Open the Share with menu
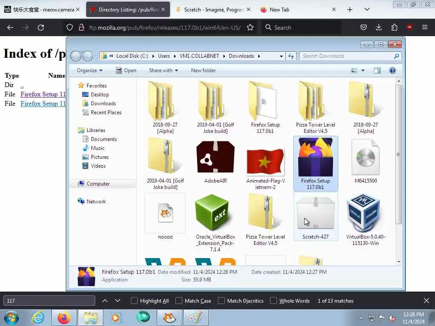The height and width of the screenshot is (326, 435). click(x=164, y=70)
